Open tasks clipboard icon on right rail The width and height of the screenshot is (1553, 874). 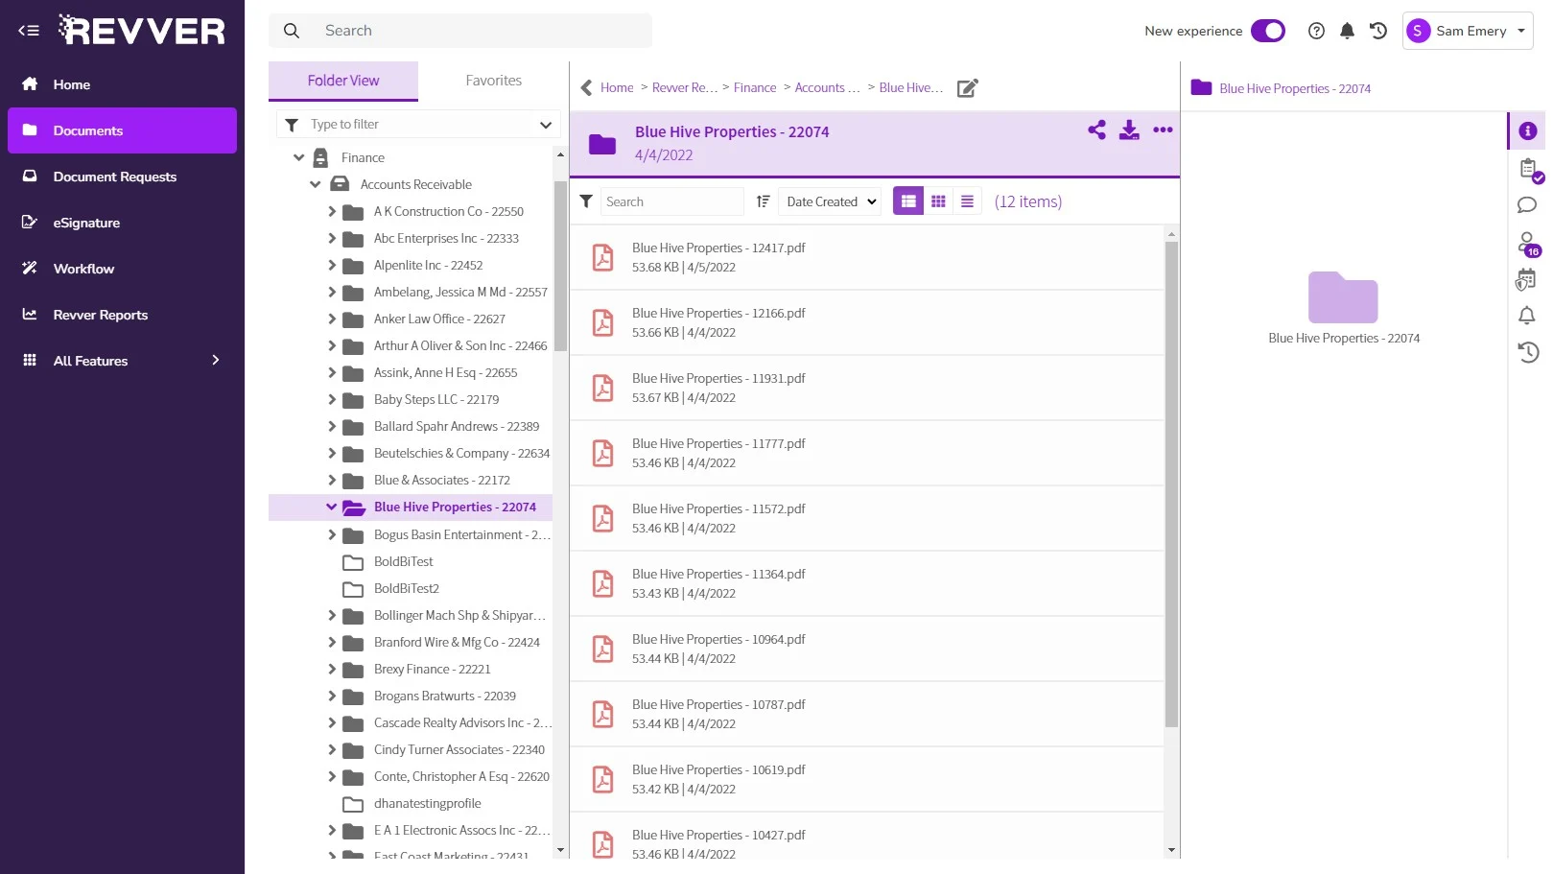pos(1529,170)
